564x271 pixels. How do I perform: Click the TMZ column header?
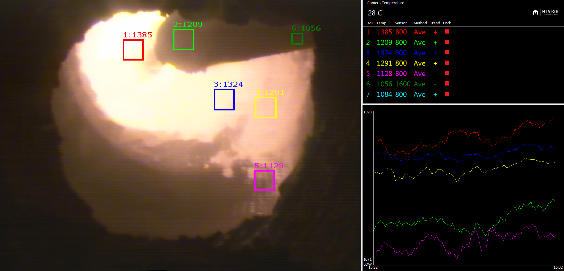pos(370,23)
